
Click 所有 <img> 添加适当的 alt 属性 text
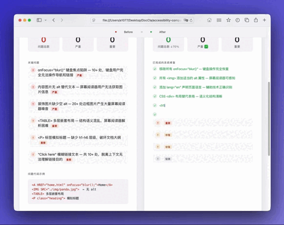(x=197, y=78)
